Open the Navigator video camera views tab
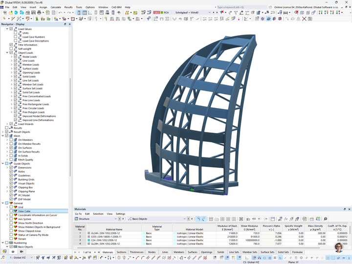 (22, 252)
